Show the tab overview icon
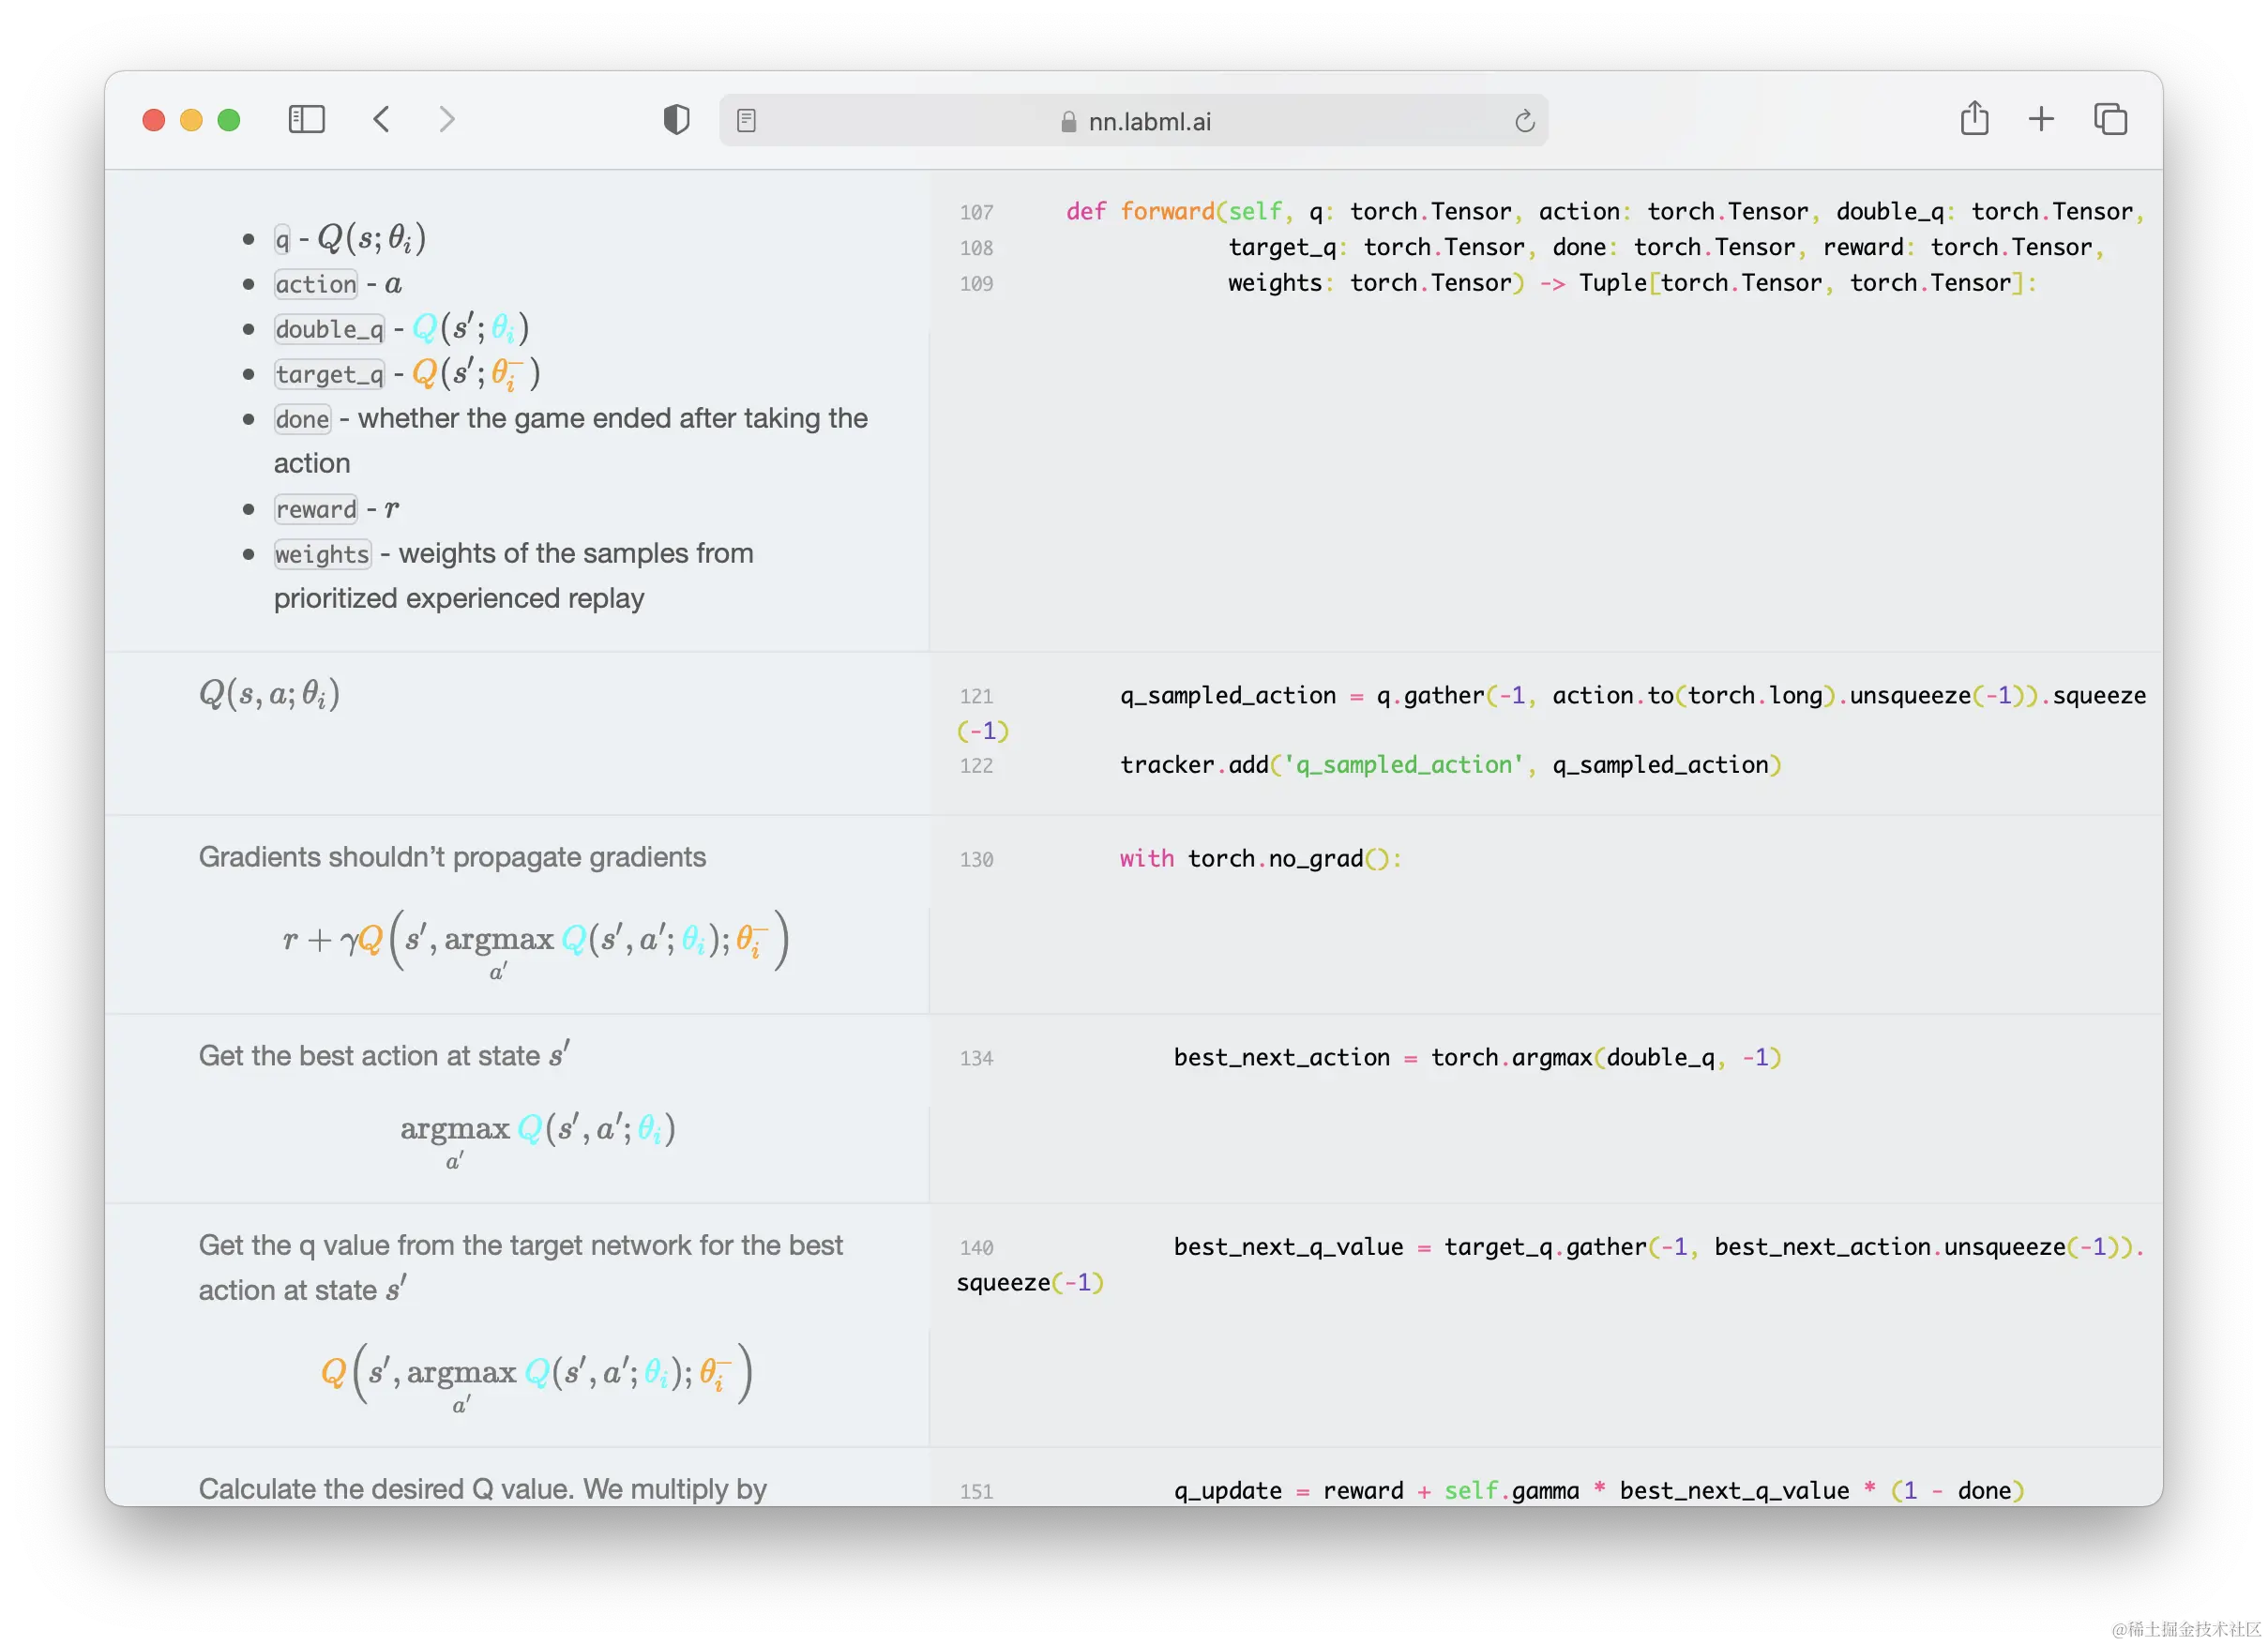 point(2110,120)
